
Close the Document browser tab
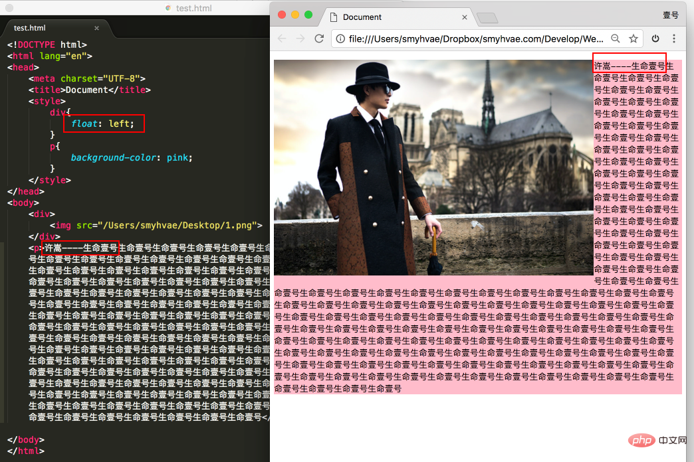464,17
